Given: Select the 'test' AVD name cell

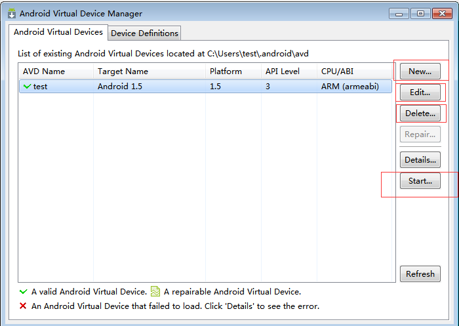Looking at the screenshot, I should point(40,87).
